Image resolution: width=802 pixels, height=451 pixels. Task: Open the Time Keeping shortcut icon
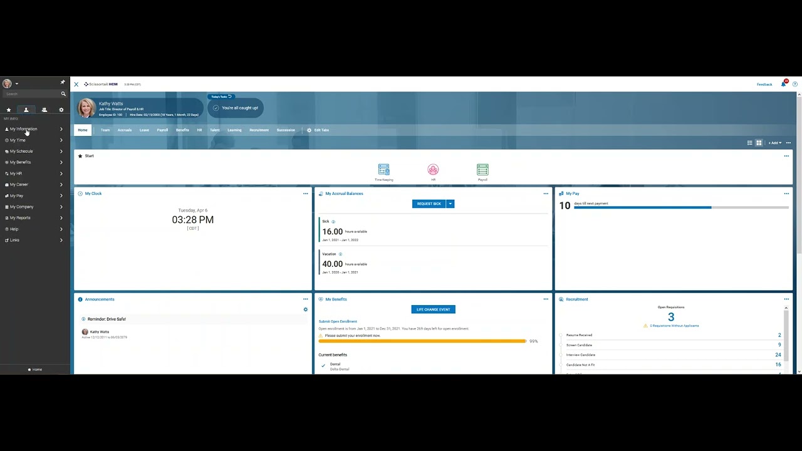click(x=384, y=170)
